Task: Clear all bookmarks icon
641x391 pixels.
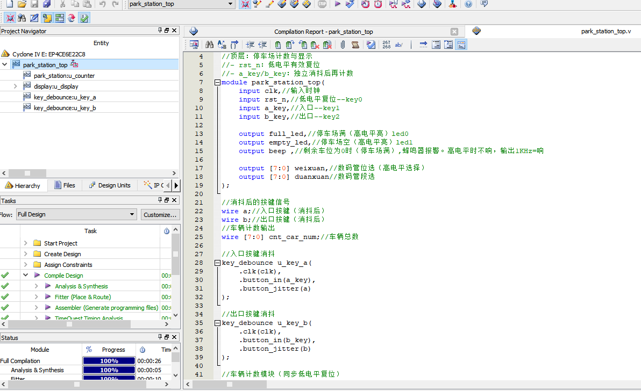Action: click(x=327, y=45)
